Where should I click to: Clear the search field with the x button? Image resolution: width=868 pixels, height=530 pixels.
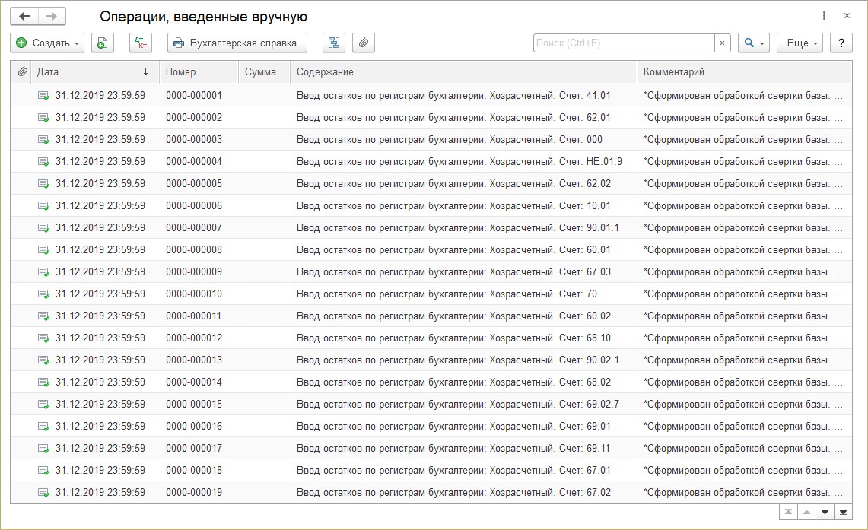[x=723, y=43]
